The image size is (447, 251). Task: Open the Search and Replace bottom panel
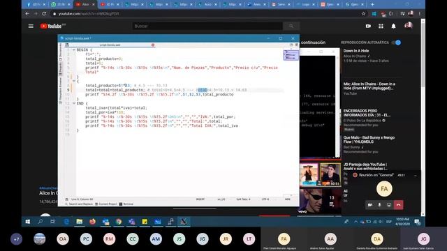79,204
